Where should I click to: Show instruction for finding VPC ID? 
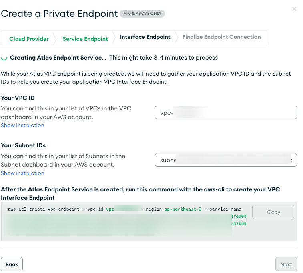[x=22, y=125]
